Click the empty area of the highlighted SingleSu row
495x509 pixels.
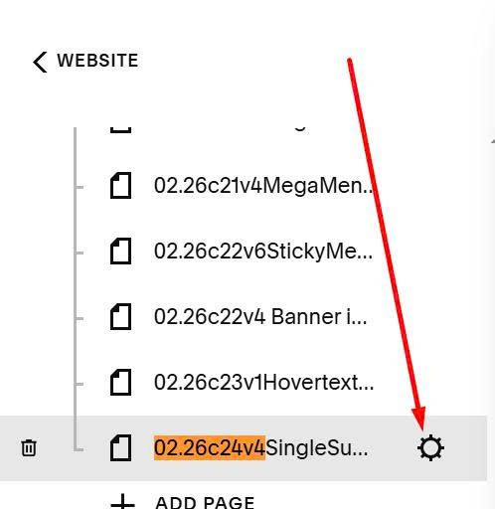pos(391,447)
